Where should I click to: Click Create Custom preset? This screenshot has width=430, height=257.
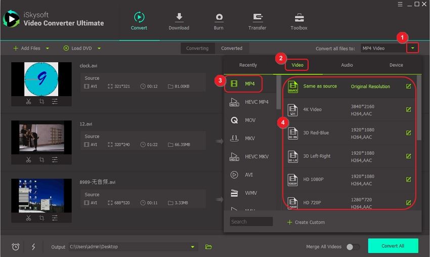(306, 222)
